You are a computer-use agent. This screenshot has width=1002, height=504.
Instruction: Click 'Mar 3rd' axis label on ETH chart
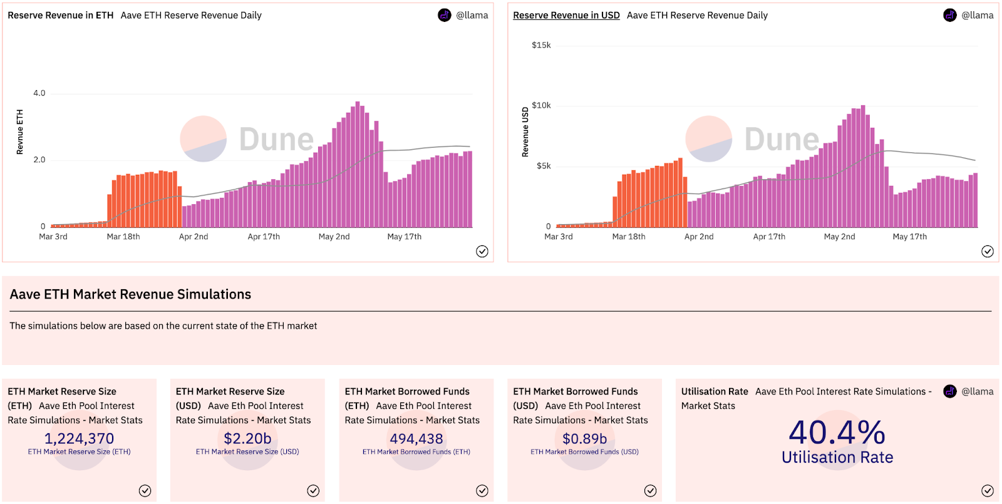[53, 237]
